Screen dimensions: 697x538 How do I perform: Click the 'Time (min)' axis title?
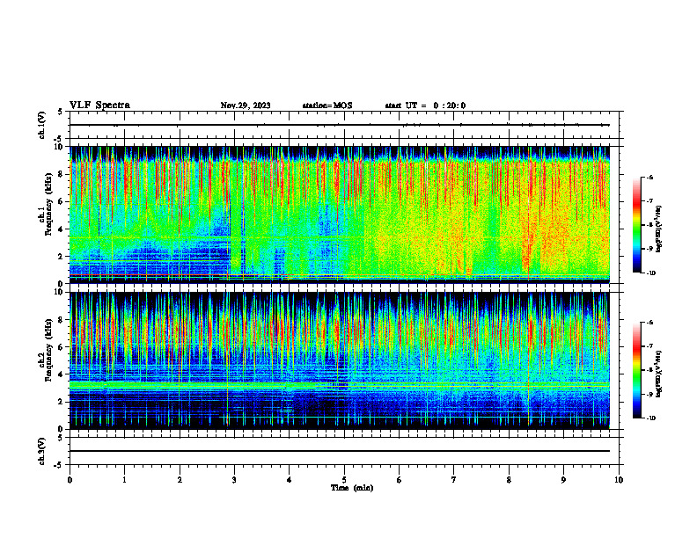pos(352,488)
